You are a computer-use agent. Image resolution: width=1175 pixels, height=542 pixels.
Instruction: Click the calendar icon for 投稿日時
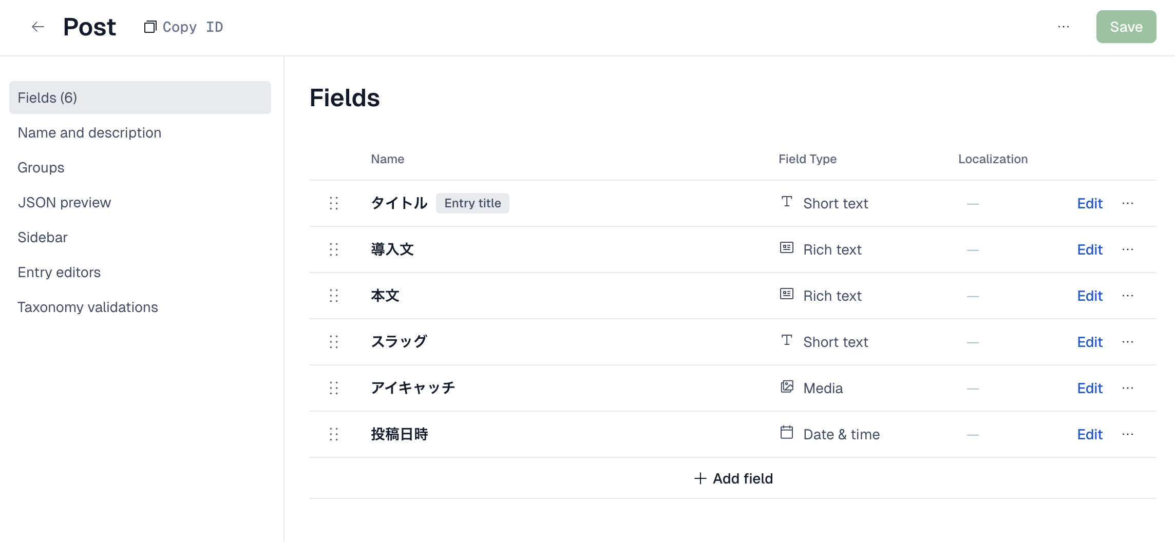coord(787,433)
